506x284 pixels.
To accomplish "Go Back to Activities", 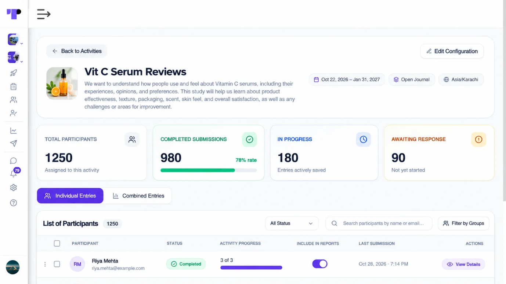I will coord(77,51).
